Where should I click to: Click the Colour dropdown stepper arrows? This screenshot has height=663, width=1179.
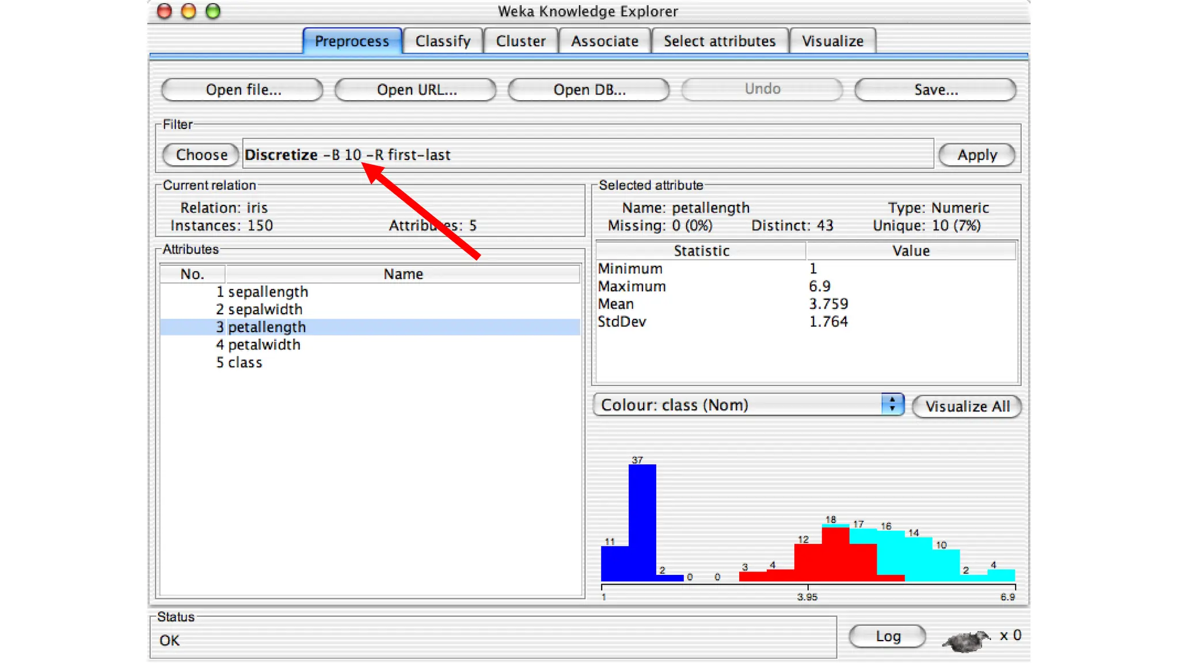[x=892, y=405]
